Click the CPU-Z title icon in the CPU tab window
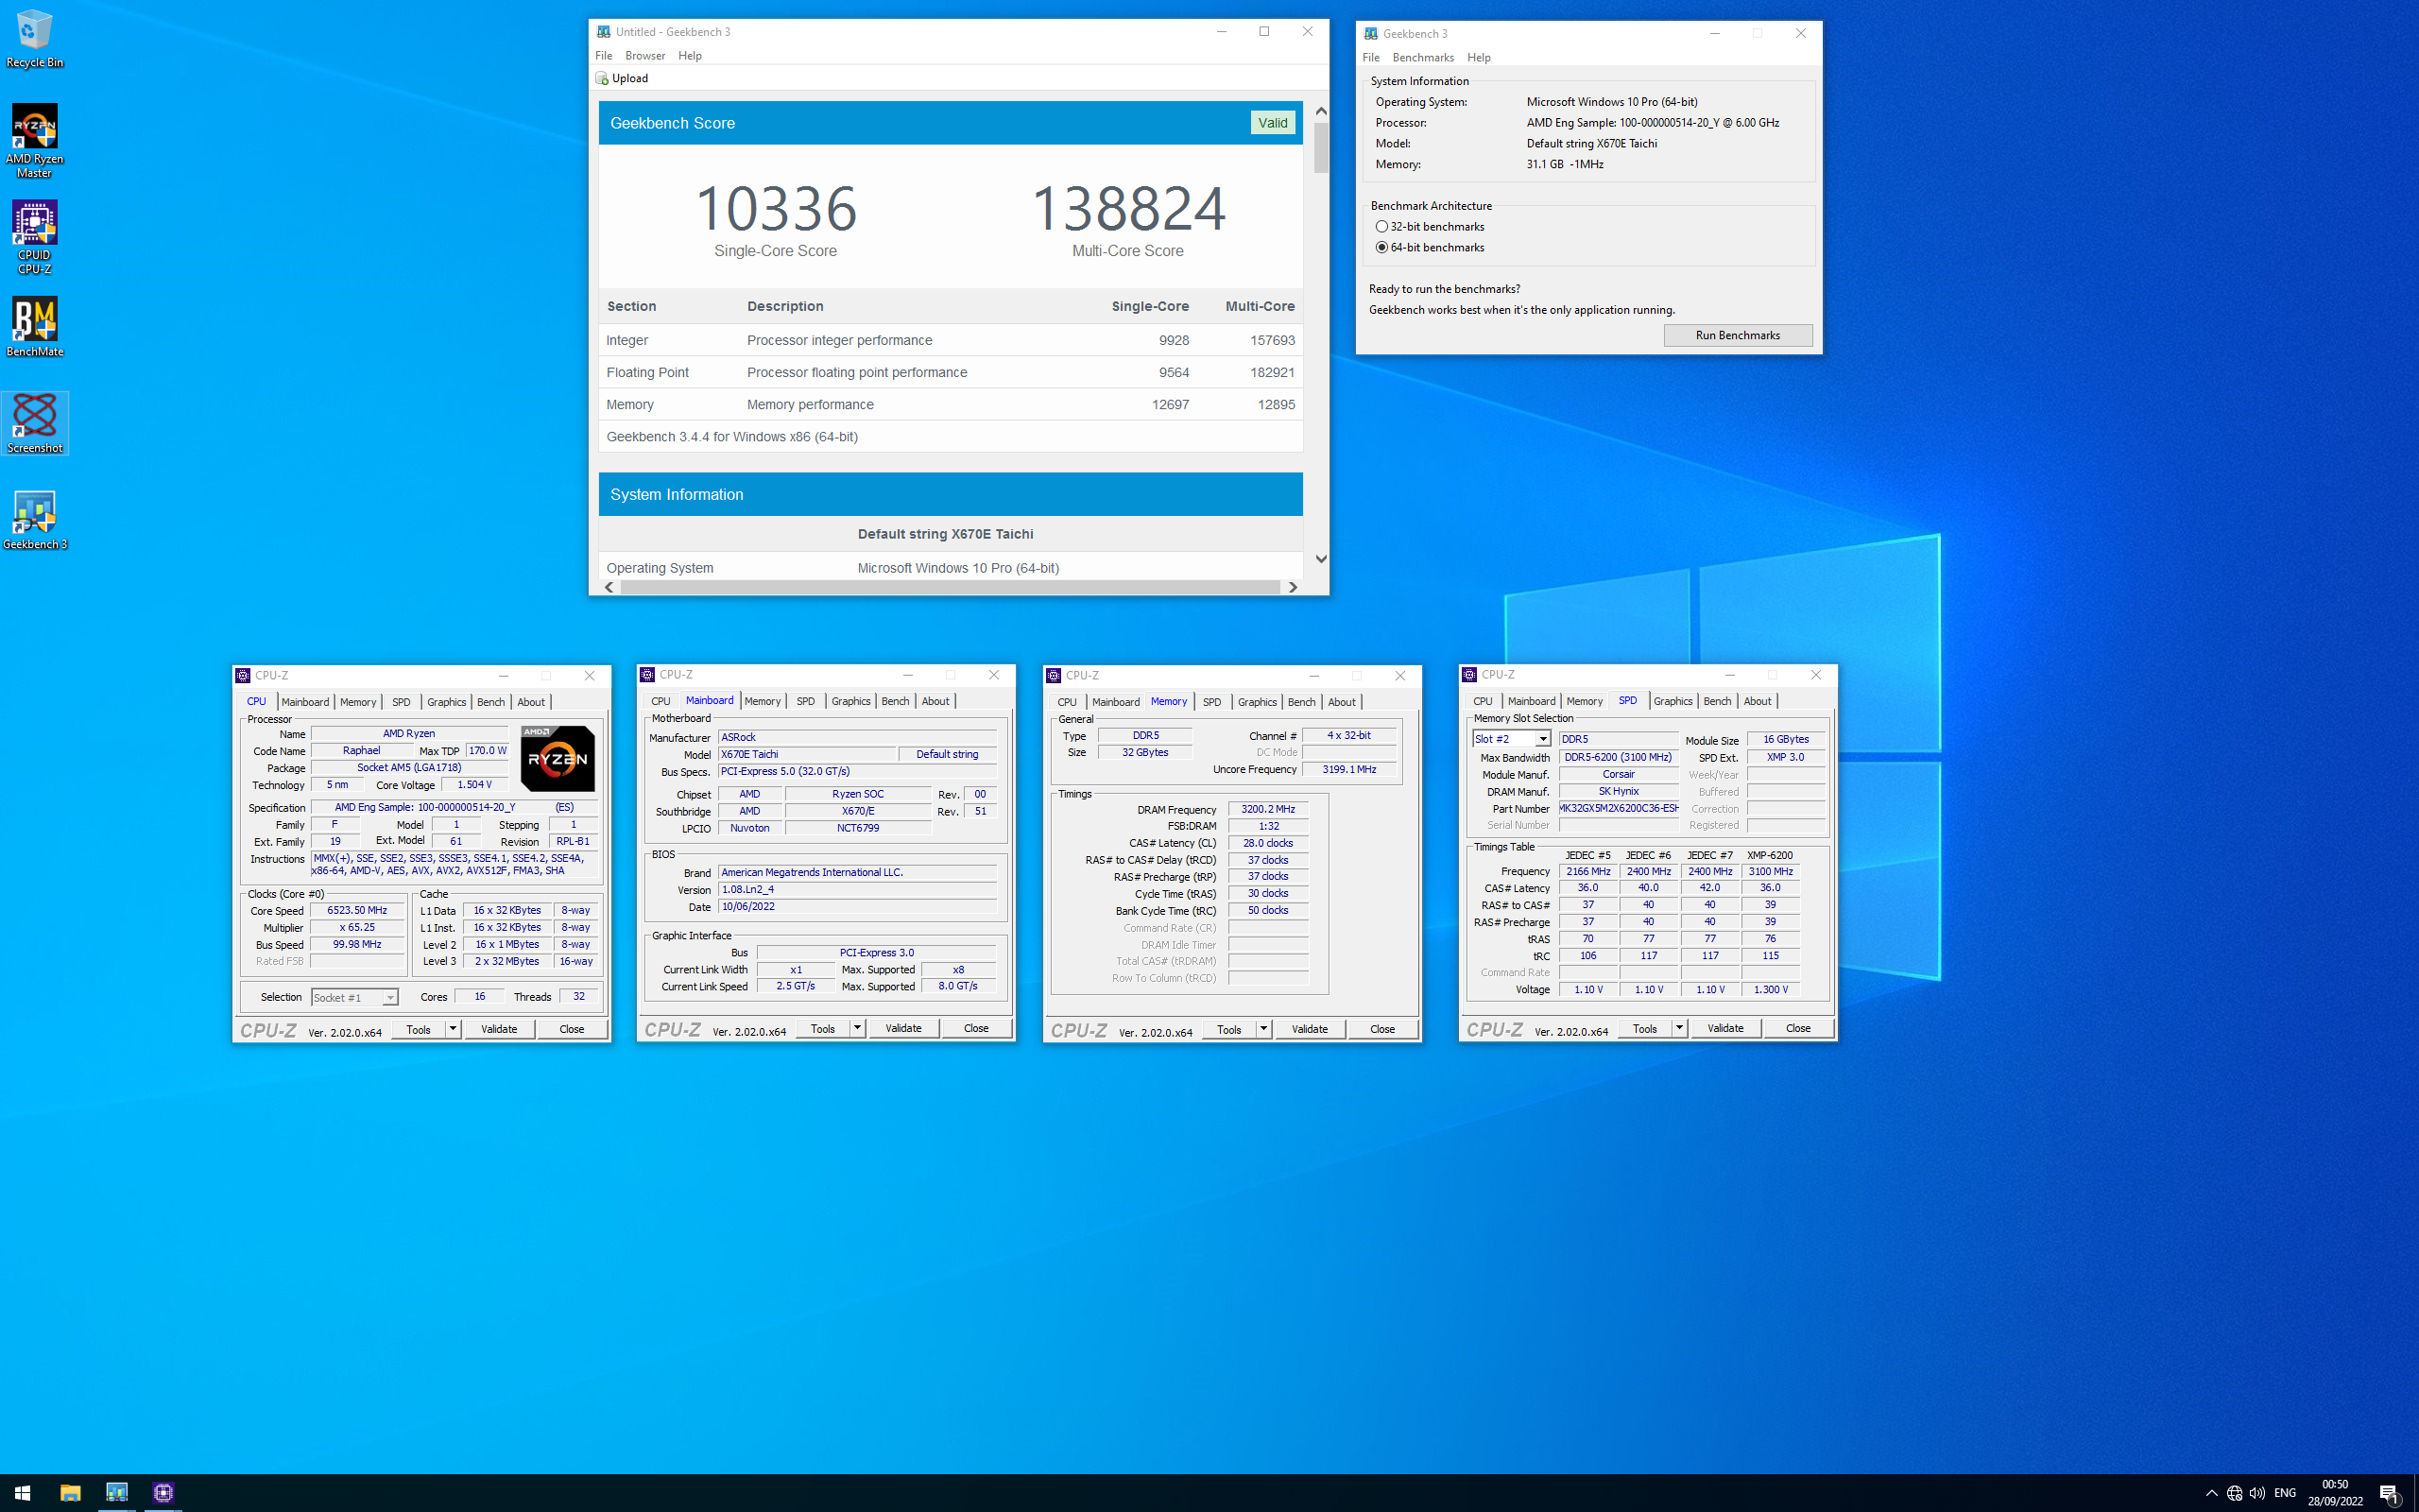Screen dimensions: 2419x1512 pos(243,676)
